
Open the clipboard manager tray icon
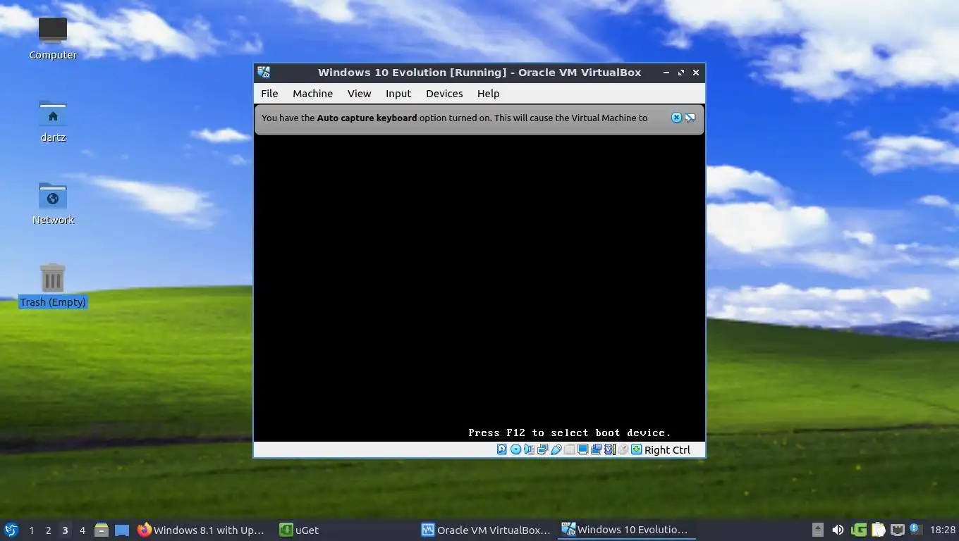(x=878, y=530)
